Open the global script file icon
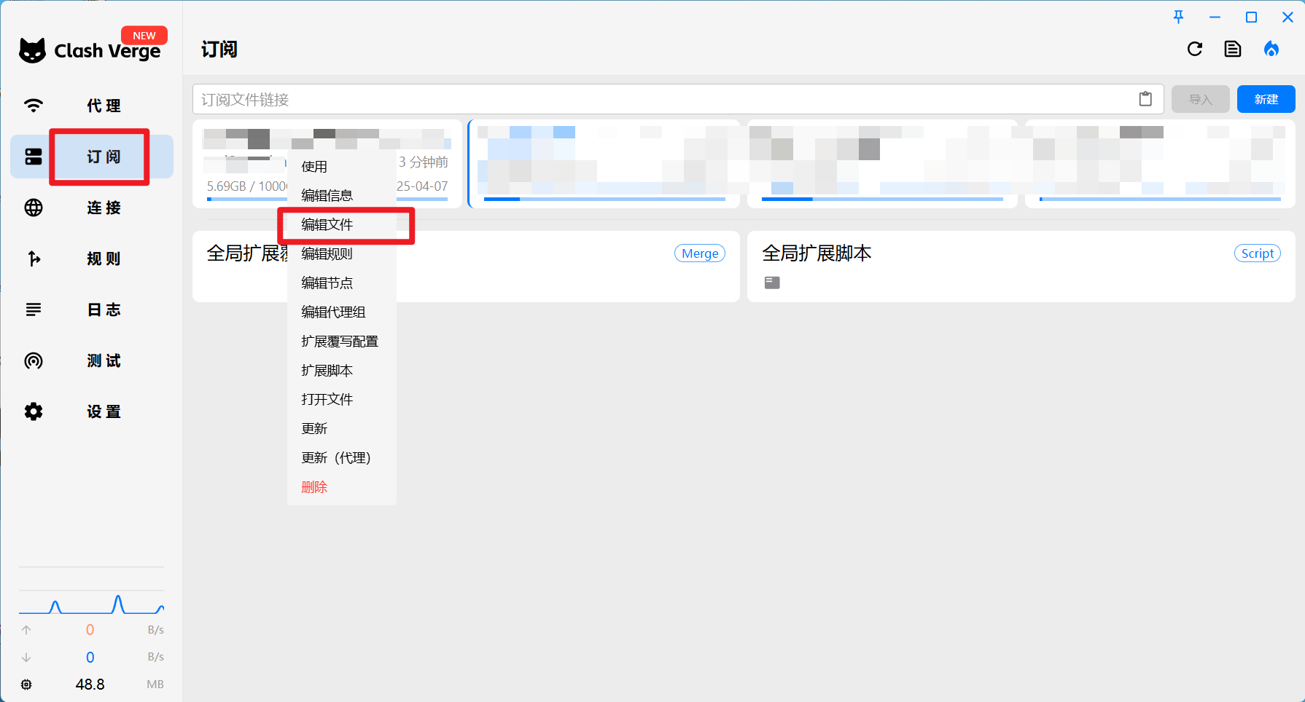 tap(772, 283)
